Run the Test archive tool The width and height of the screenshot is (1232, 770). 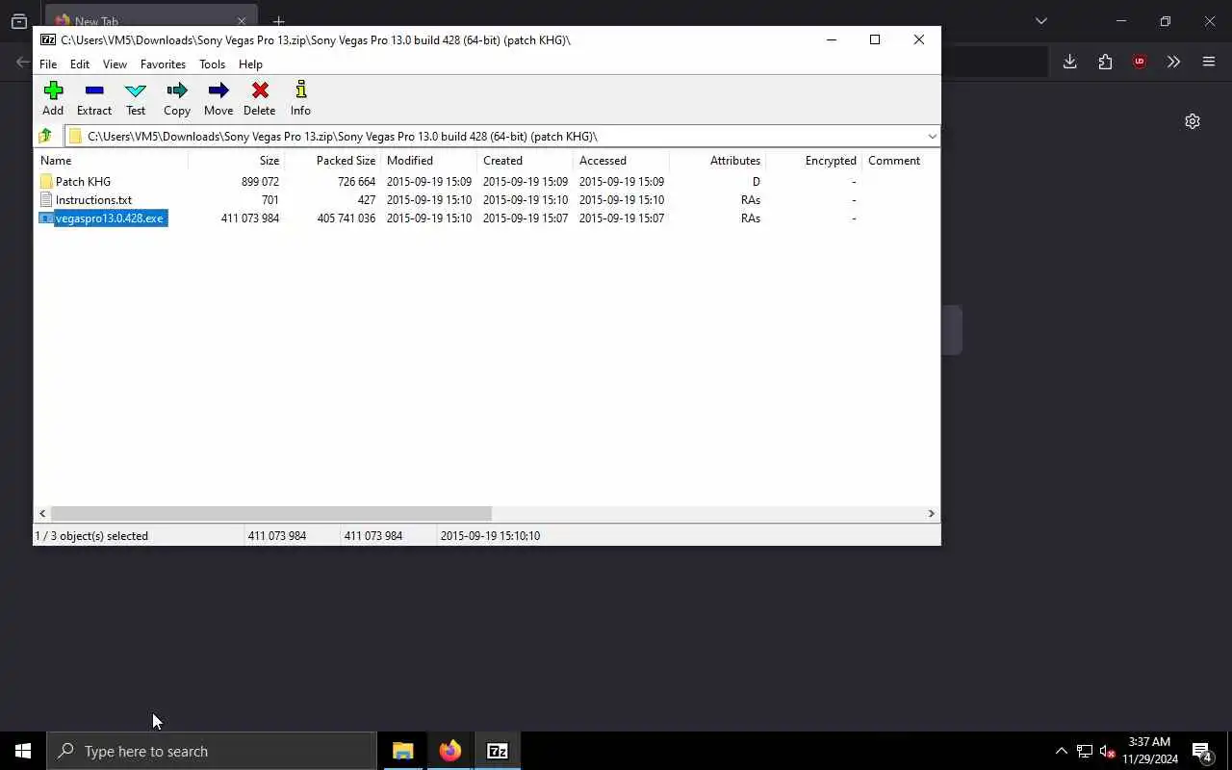[x=136, y=98]
